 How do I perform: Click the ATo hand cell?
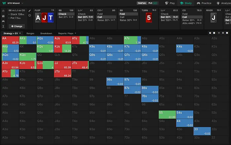[10, 73]
